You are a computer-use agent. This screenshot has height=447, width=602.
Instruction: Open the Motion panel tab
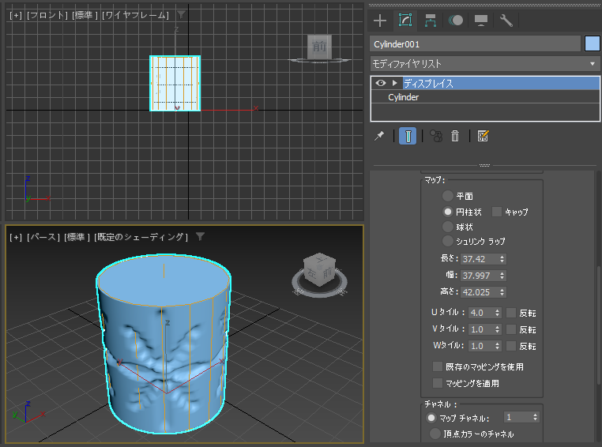coord(456,21)
